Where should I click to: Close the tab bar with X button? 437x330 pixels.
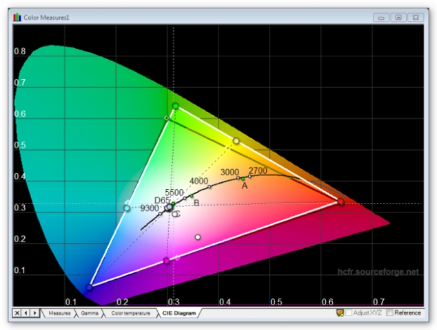pyautogui.click(x=17, y=313)
